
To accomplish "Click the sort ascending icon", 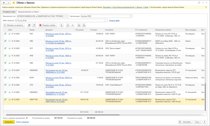I will 80,25.
